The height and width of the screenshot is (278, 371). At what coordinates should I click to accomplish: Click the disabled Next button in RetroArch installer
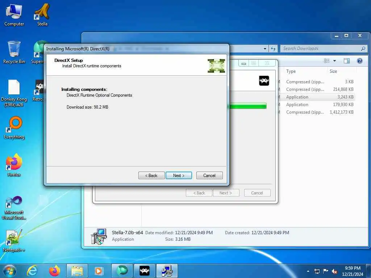click(226, 193)
